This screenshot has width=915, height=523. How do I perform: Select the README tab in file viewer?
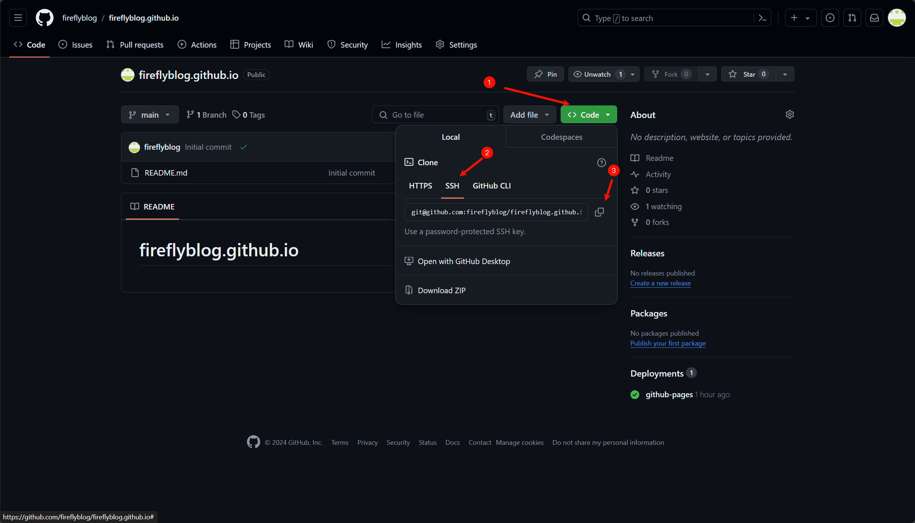click(152, 207)
